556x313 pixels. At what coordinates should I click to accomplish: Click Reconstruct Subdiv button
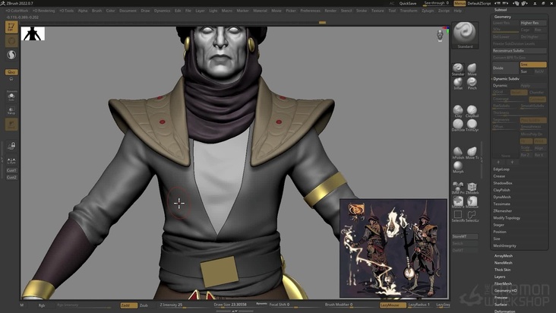(519, 51)
